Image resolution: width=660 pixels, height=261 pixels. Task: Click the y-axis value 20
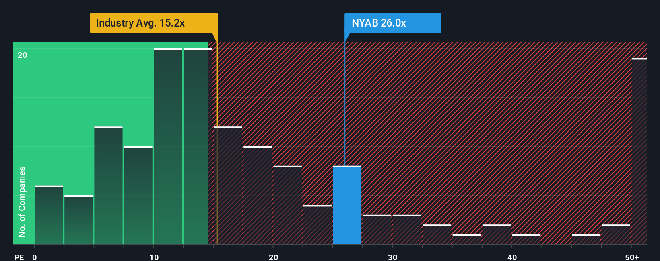click(x=23, y=55)
